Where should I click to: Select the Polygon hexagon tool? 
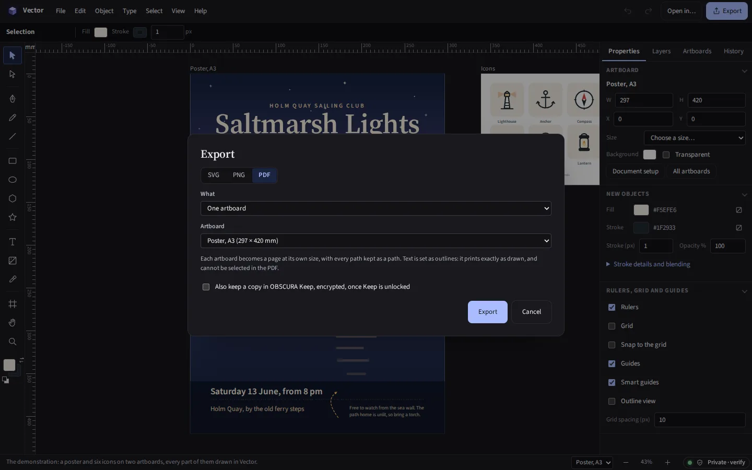coord(13,198)
